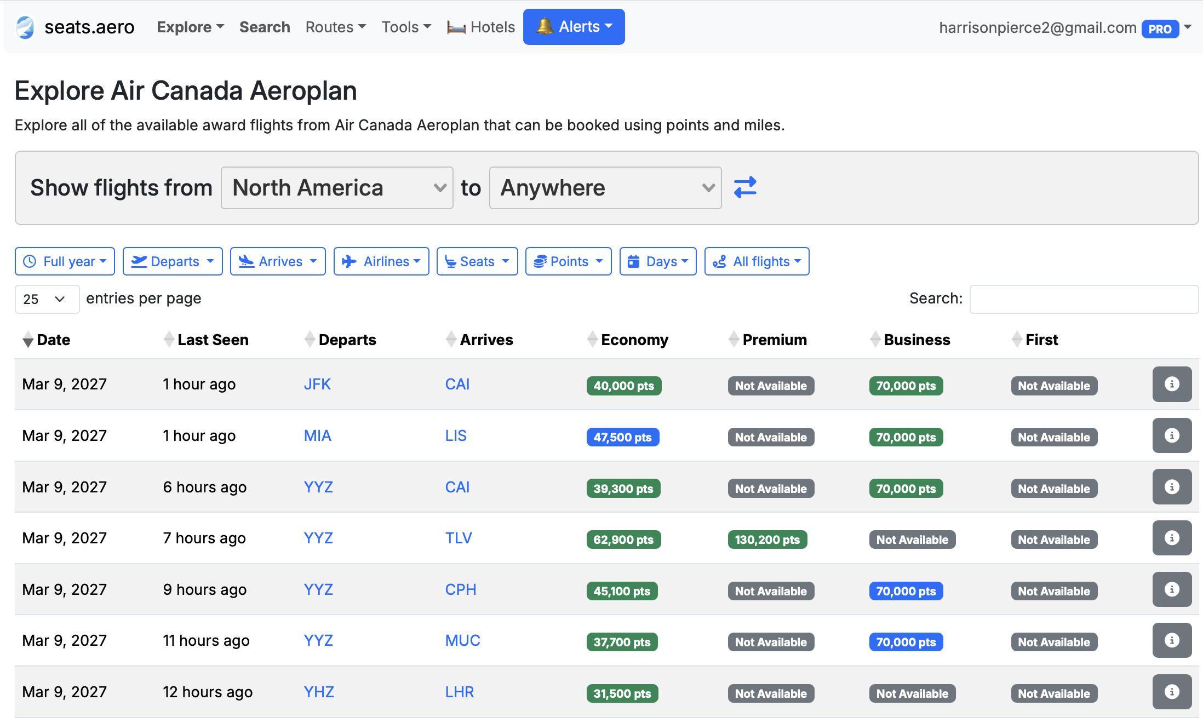
Task: Open the Alerts dropdown menu
Action: (x=574, y=27)
